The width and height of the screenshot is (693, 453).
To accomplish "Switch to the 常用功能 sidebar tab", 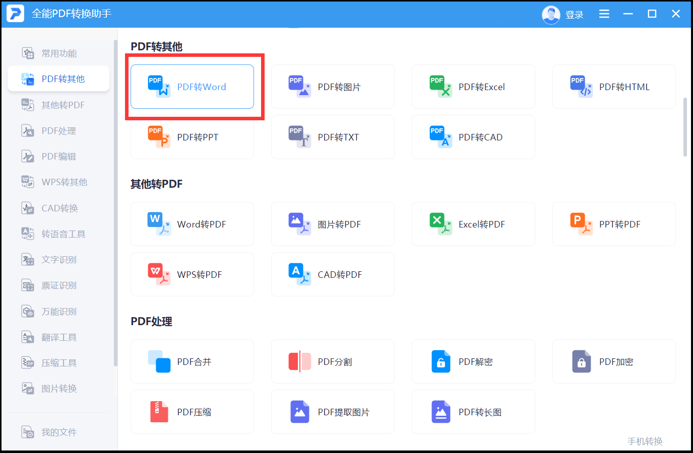I will pyautogui.click(x=58, y=53).
